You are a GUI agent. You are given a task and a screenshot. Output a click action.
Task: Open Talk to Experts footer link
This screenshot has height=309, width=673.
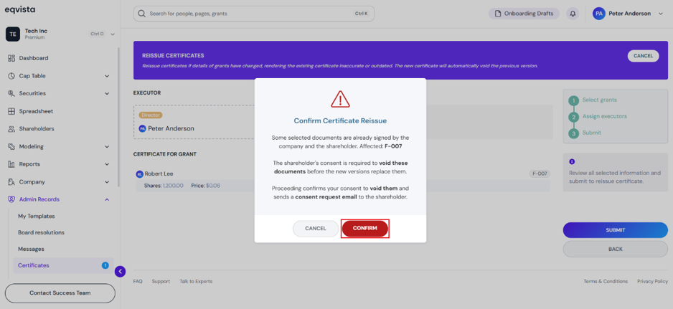tap(196, 282)
